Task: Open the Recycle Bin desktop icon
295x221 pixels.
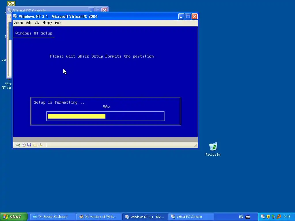Action: coord(213,149)
